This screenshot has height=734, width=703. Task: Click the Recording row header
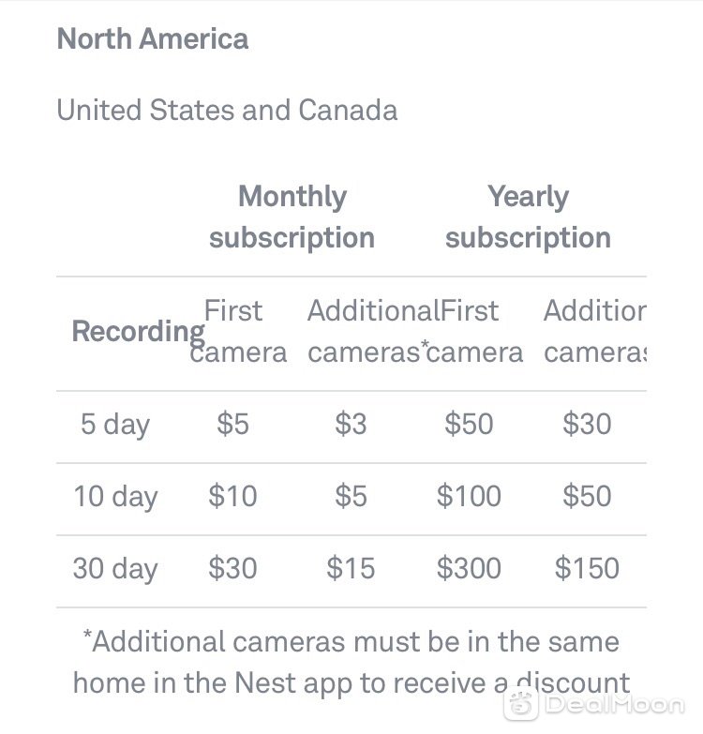point(139,332)
